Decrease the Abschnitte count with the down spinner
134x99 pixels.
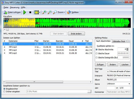tap(128, 50)
